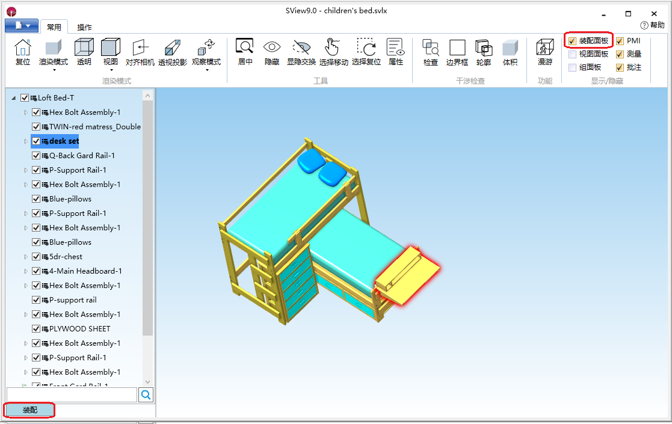The height and width of the screenshot is (424, 672).
Task: Click the 视图 view cube icon
Action: pyautogui.click(x=111, y=47)
